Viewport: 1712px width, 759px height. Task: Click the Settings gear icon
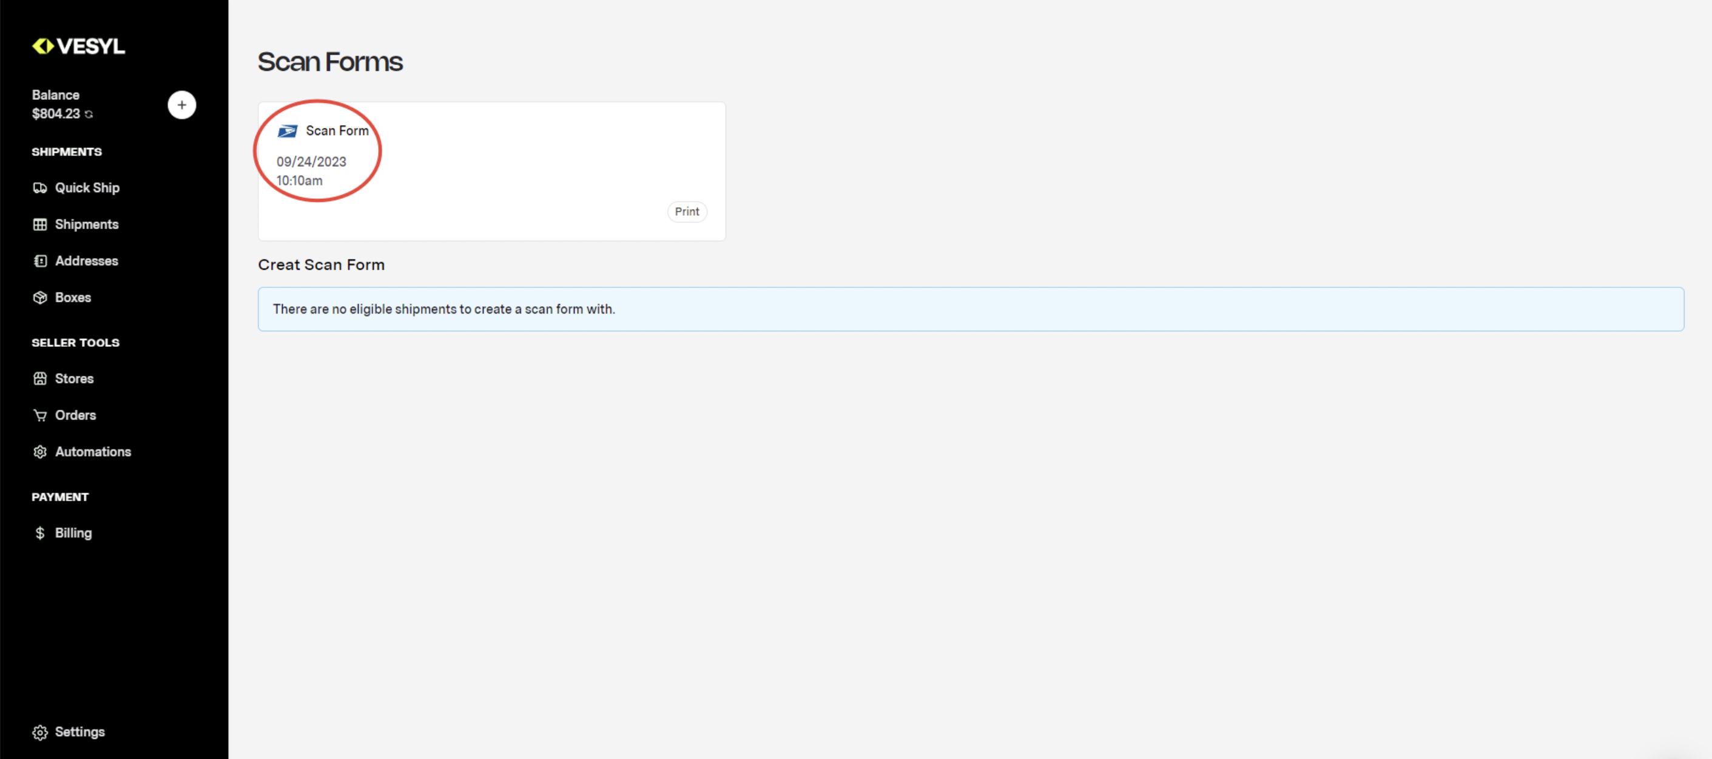pos(40,732)
